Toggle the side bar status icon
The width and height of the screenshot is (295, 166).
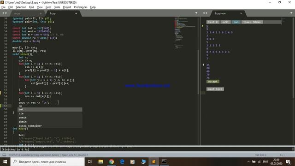pyautogui.click(x=4, y=155)
